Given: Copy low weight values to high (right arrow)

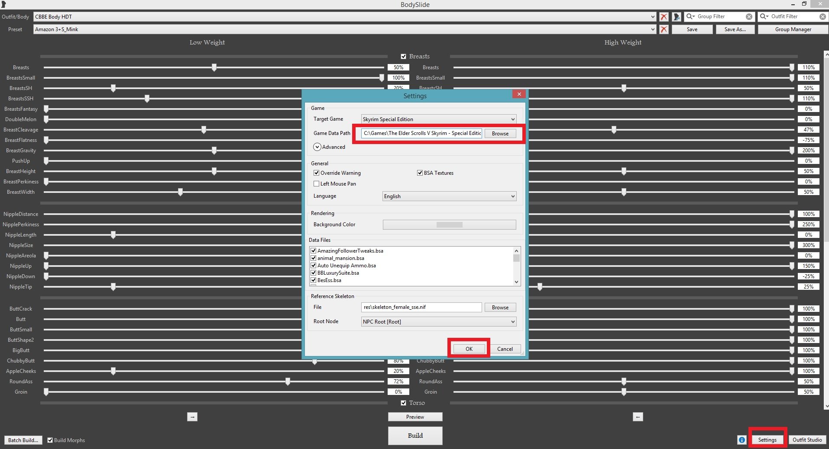Looking at the screenshot, I should point(192,417).
